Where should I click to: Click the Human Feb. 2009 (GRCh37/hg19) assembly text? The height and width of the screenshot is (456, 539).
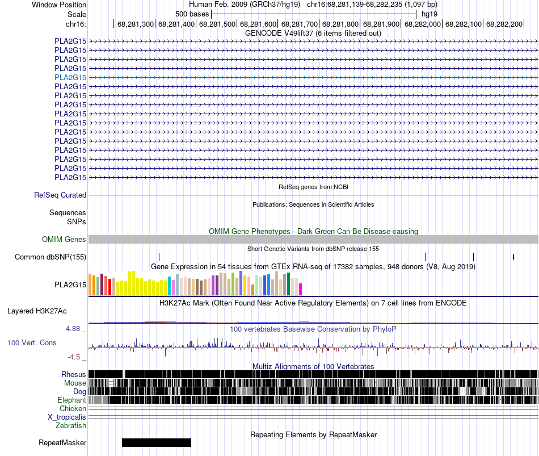(x=245, y=5)
